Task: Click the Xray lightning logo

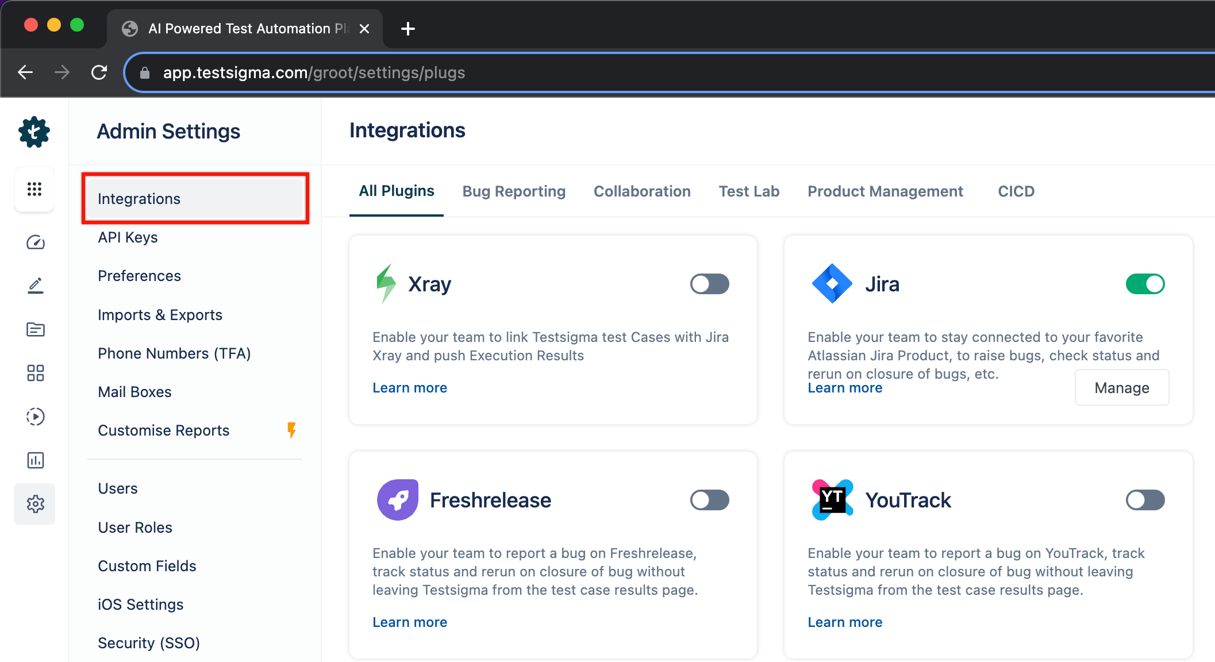Action: [386, 284]
